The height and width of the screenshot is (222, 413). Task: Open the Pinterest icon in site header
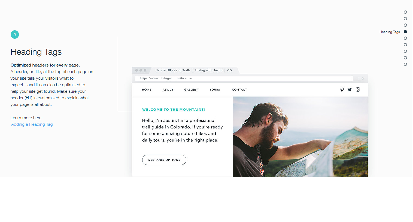point(342,89)
